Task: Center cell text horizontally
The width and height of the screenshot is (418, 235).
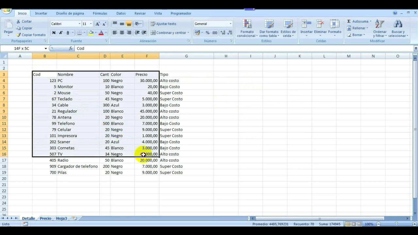Action: tap(122, 33)
